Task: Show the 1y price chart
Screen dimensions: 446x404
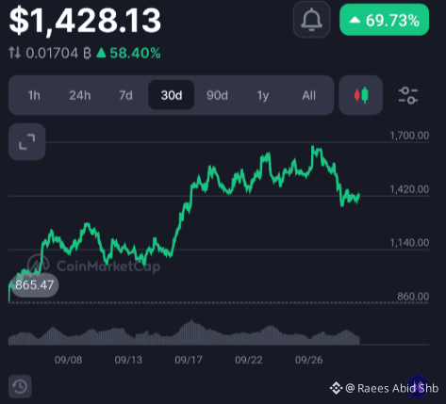Action: pos(263,95)
